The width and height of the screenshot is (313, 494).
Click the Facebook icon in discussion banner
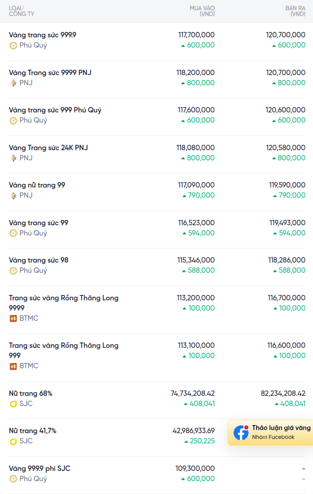click(x=241, y=433)
